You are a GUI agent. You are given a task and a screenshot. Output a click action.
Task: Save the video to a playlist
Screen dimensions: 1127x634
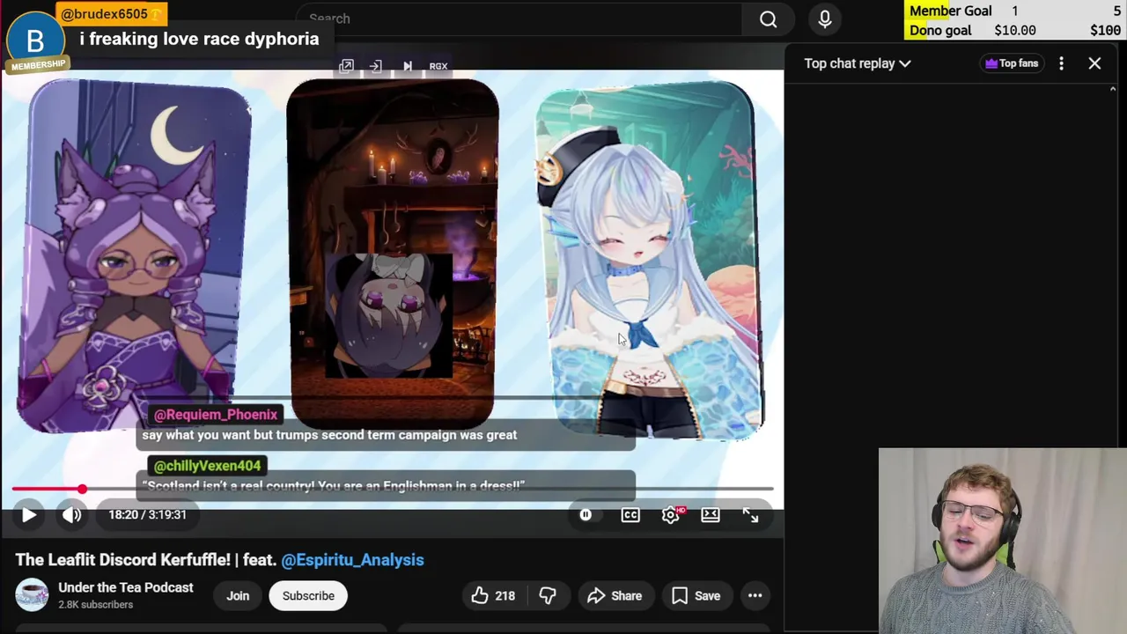tap(696, 596)
